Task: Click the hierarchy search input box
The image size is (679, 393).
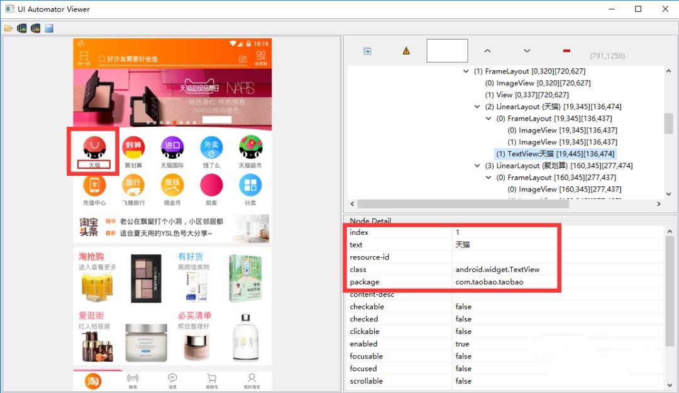Action: coord(447,51)
